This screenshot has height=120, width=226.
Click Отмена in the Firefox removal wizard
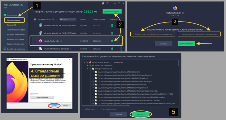click(66, 106)
